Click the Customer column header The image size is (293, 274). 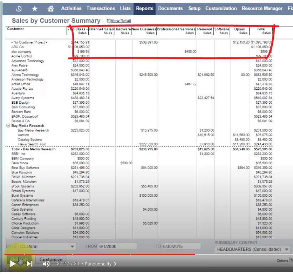[16, 29]
